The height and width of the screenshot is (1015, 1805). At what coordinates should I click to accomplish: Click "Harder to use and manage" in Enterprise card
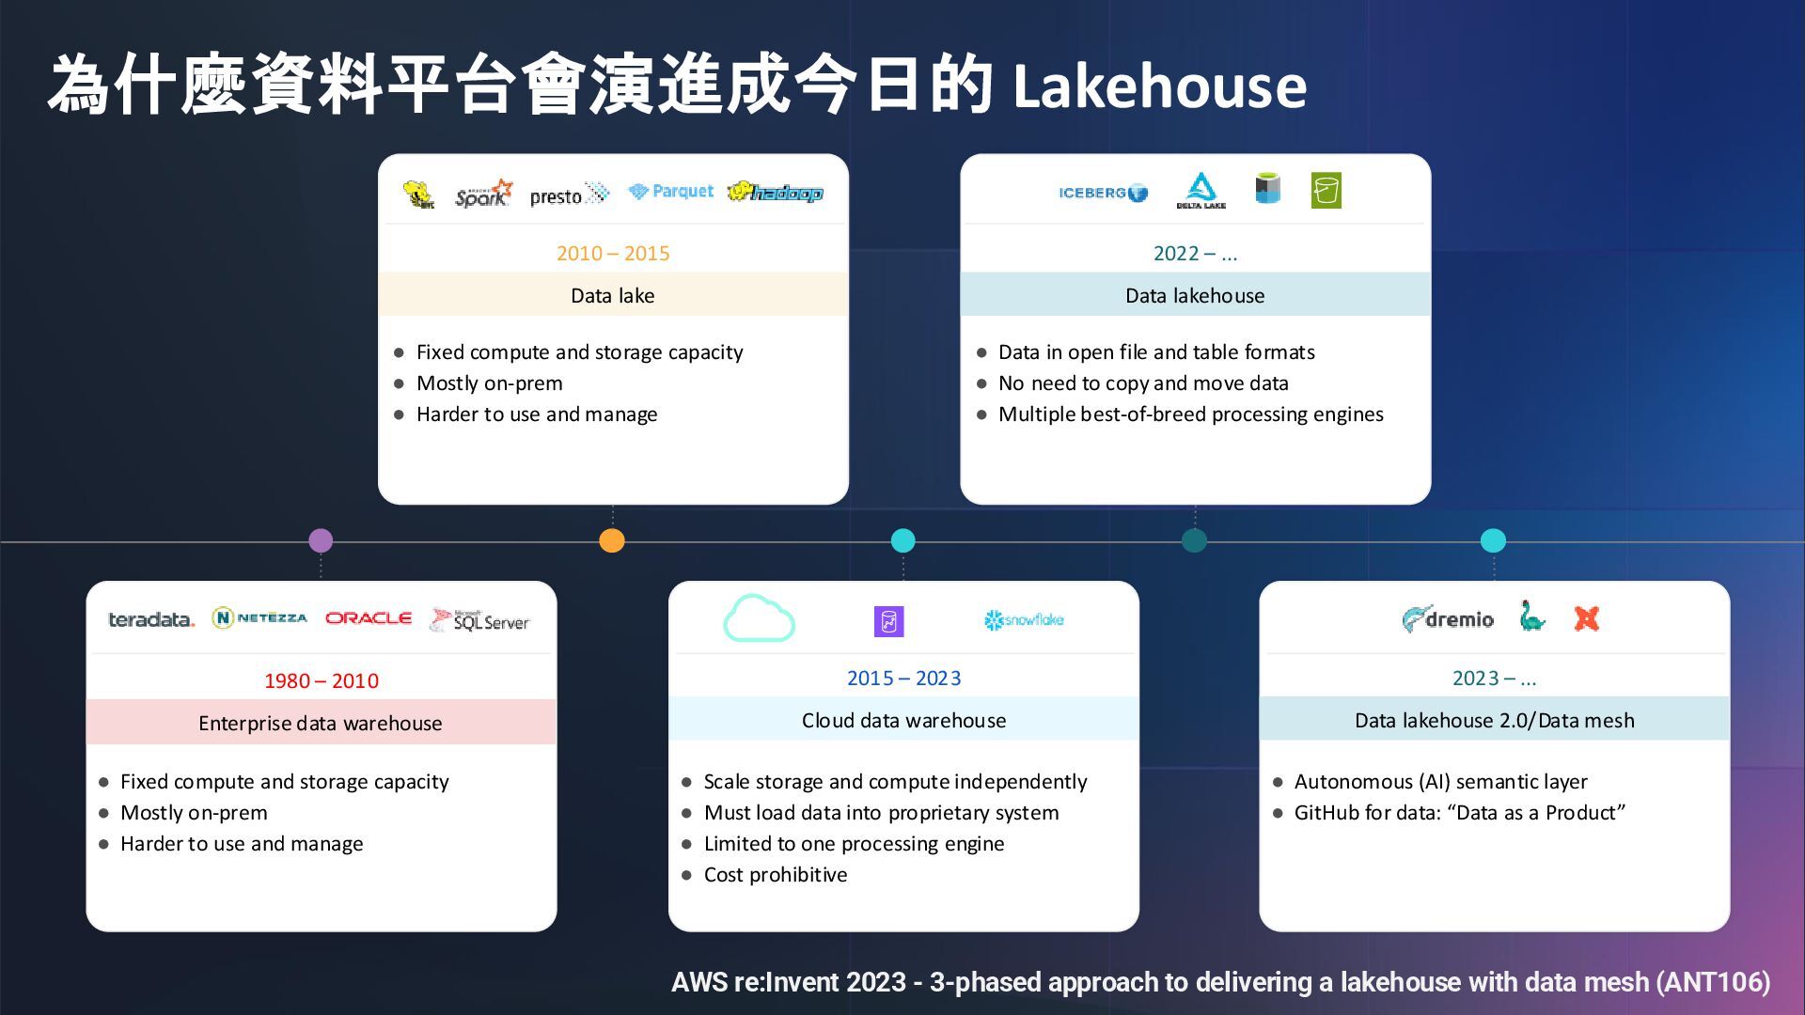point(242,844)
